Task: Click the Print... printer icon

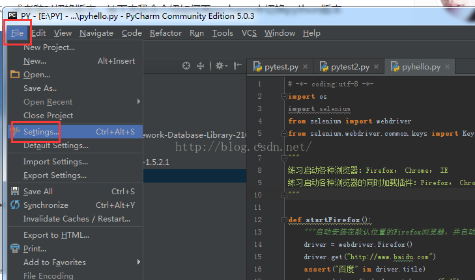Action: (15, 248)
